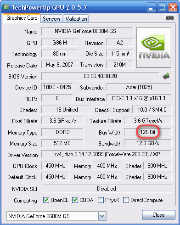Click the Default Clock row Shader 900 MHz

pos(157,177)
